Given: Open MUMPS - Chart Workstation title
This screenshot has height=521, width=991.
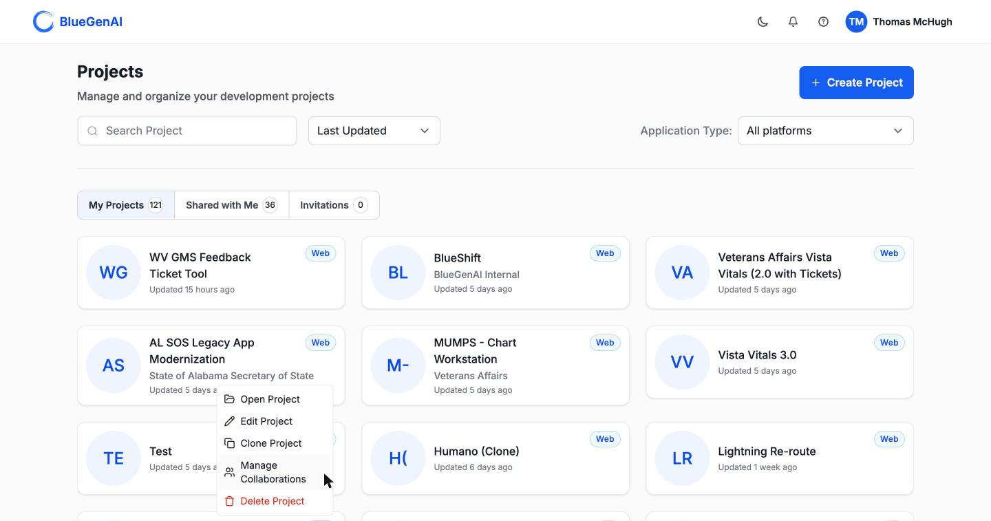Looking at the screenshot, I should [x=475, y=351].
